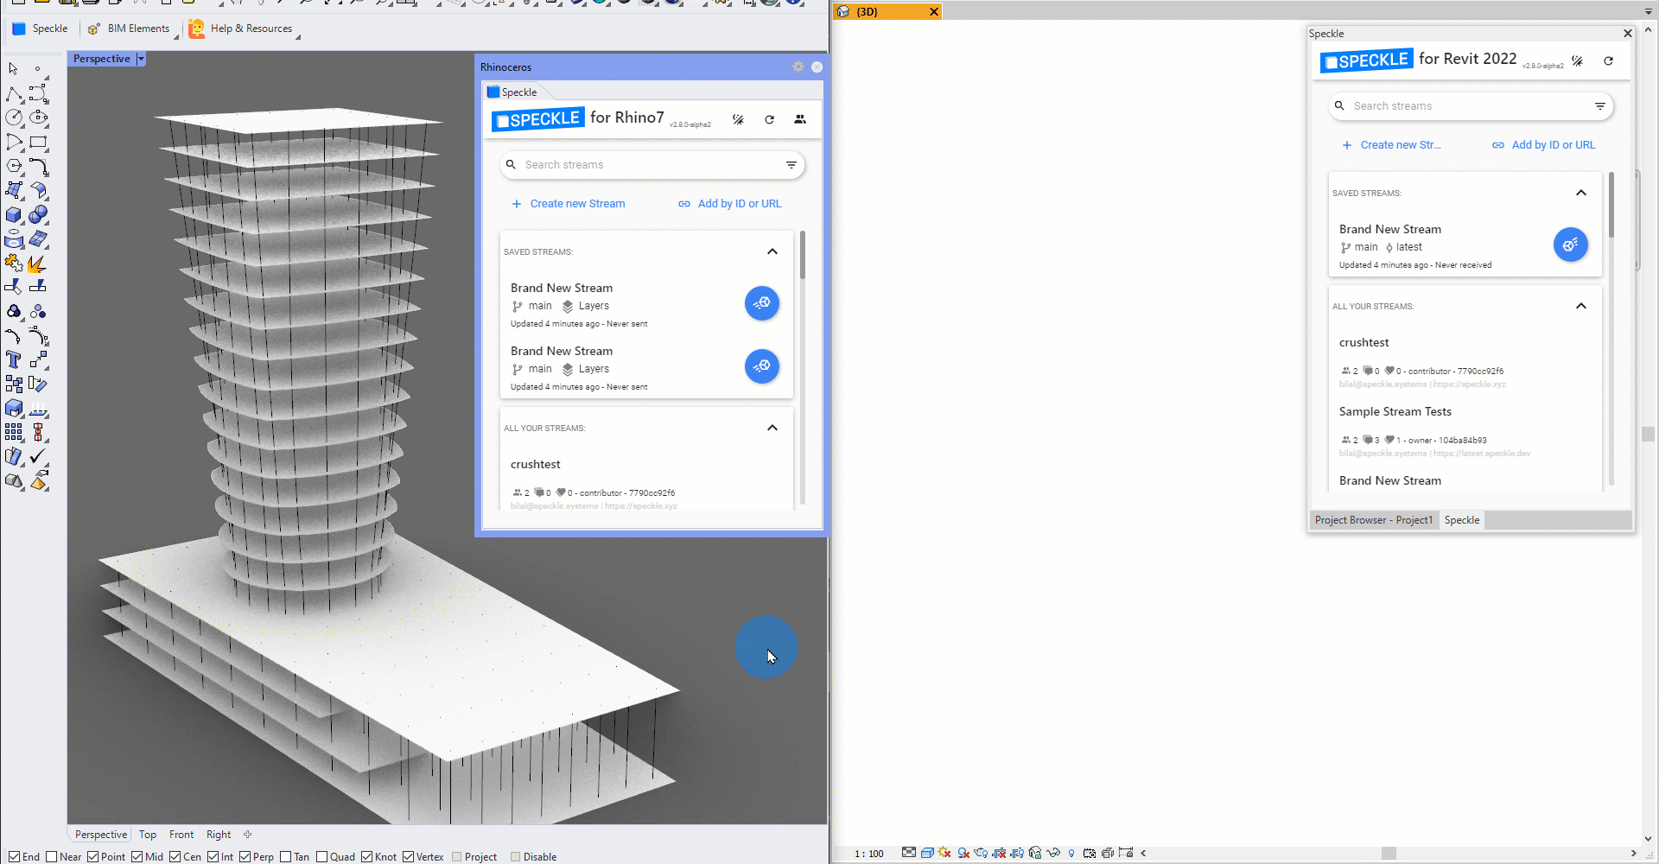Open filter options in Rhino stream search
1659x864 pixels.
tap(791, 164)
